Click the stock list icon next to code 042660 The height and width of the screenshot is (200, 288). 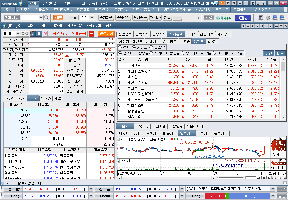click(22, 34)
